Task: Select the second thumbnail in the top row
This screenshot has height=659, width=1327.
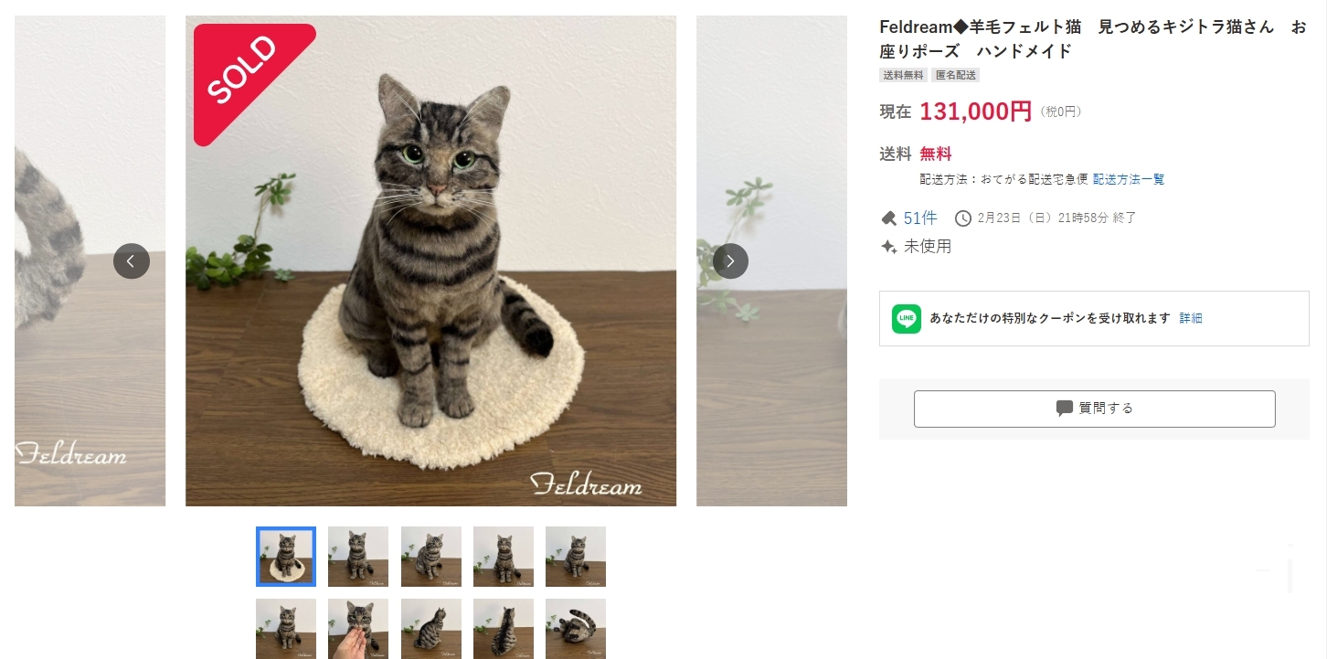Action: [358, 557]
